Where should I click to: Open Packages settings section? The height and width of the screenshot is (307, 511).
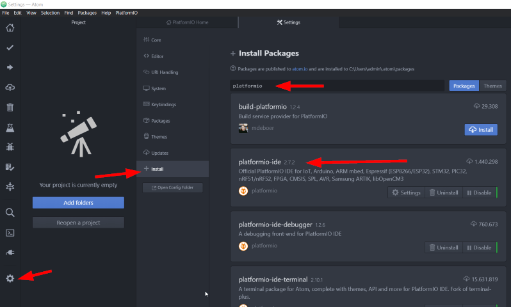click(x=173, y=121)
